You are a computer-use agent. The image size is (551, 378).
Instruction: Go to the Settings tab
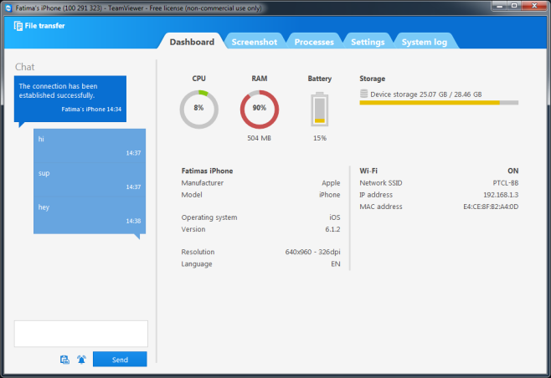point(368,42)
